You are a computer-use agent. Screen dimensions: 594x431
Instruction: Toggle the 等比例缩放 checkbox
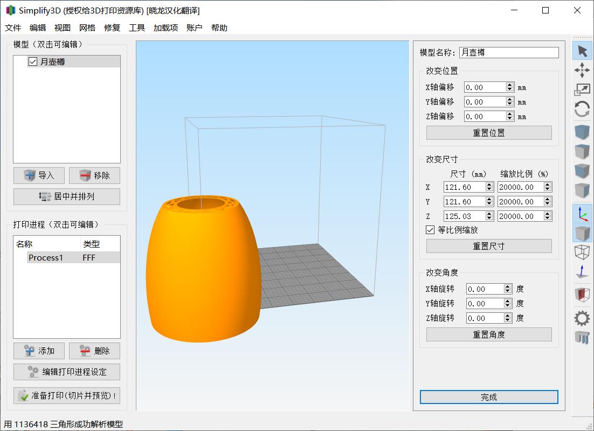pyautogui.click(x=430, y=230)
